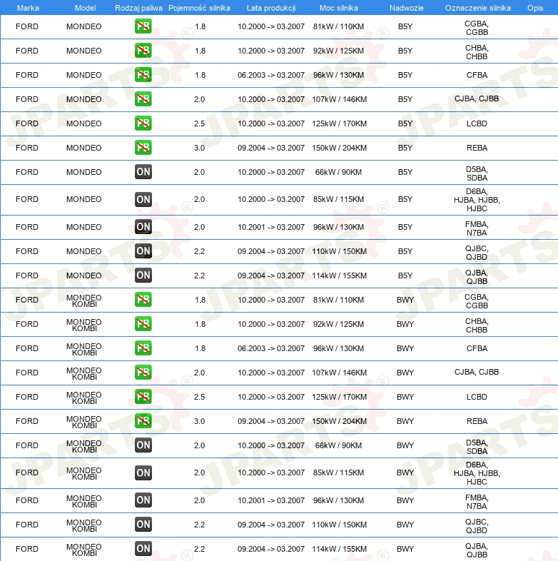This screenshot has height=561, width=558.
Task: Select the CJBA, CJBB cell in B5Y row
Action: coord(477,98)
